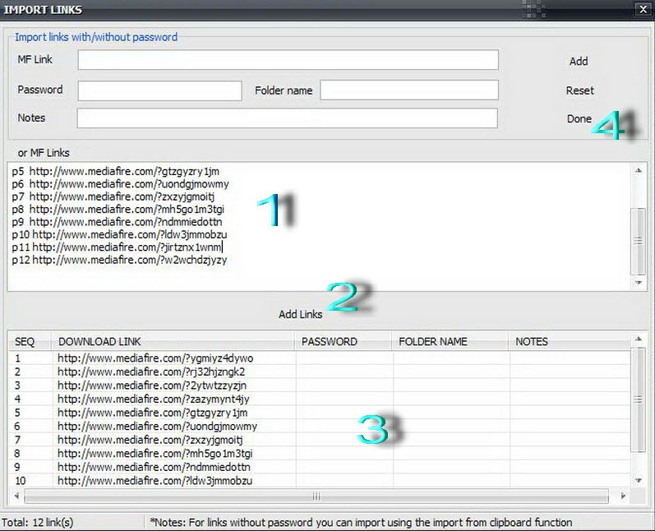This screenshot has width=655, height=531.
Task: Select table row 6 link uondgjmowmy
Action: (157, 426)
